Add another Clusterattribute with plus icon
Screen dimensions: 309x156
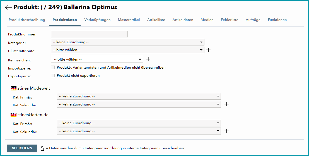(208, 50)
